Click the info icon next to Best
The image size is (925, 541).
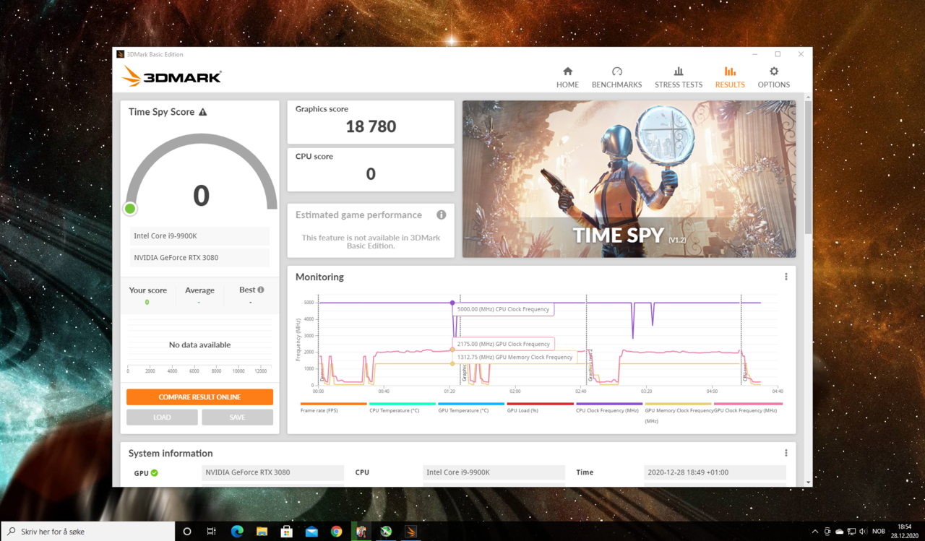[261, 290]
